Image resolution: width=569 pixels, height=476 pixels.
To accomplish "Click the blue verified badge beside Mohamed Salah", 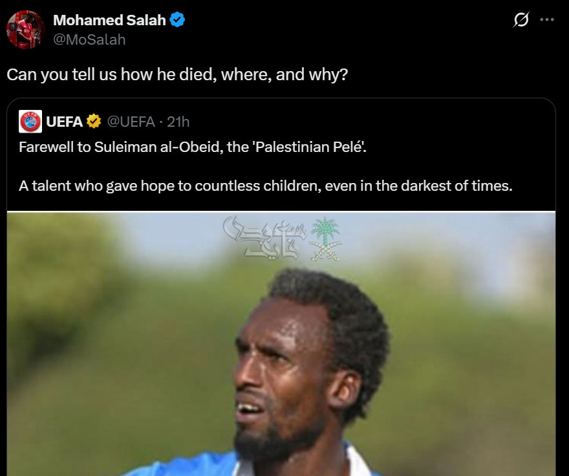I will click(177, 19).
